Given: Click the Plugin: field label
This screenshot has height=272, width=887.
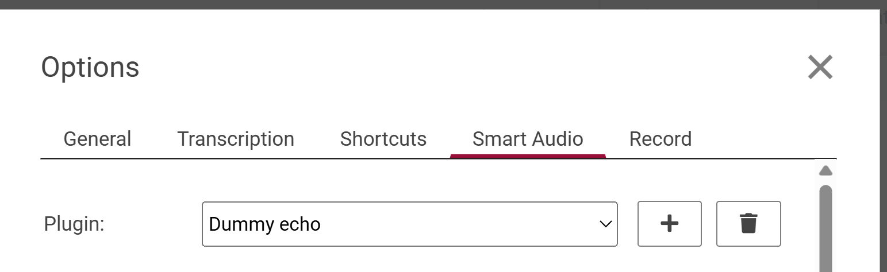Looking at the screenshot, I should pyautogui.click(x=74, y=224).
